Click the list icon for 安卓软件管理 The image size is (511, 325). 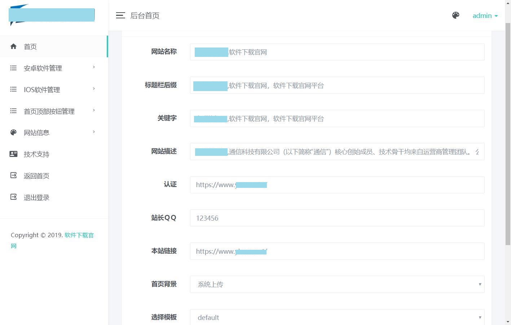13,68
